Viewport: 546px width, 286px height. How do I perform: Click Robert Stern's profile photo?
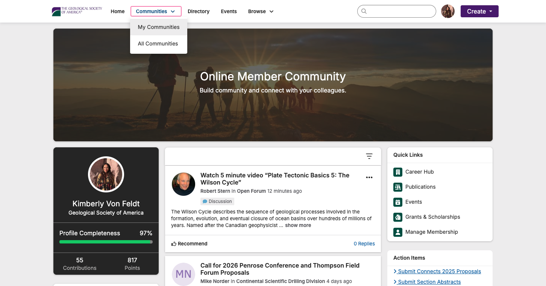[x=184, y=184]
